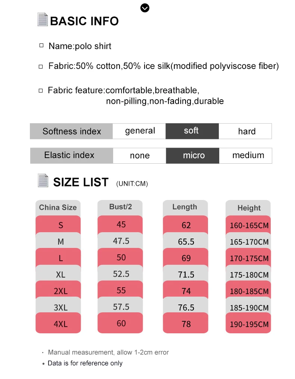Click the Softness index label cell
This screenshot has width=295, height=379.
(71, 131)
